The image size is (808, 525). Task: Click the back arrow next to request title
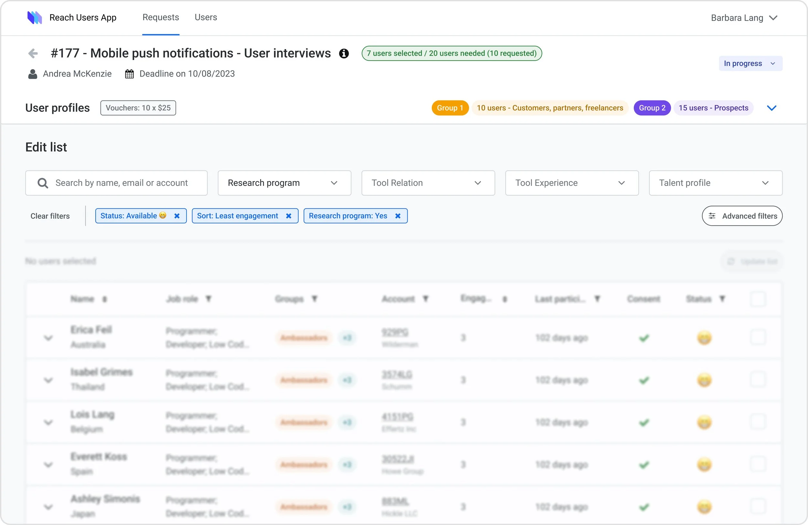click(x=33, y=53)
